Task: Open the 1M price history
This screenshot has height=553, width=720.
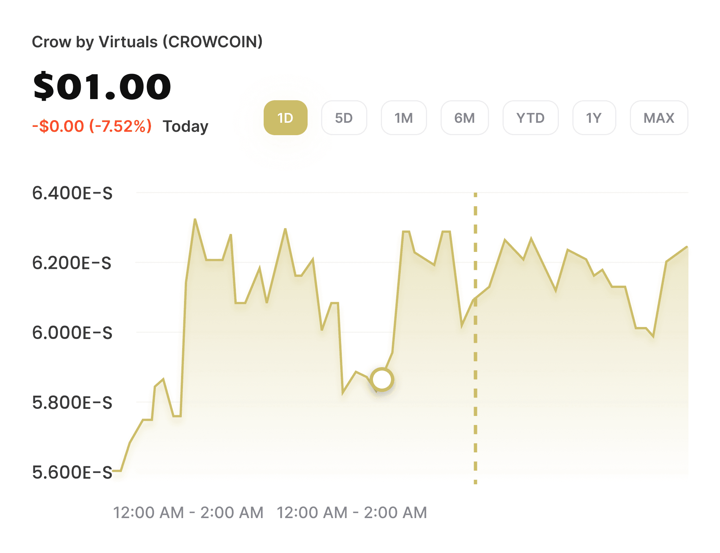Action: tap(404, 118)
